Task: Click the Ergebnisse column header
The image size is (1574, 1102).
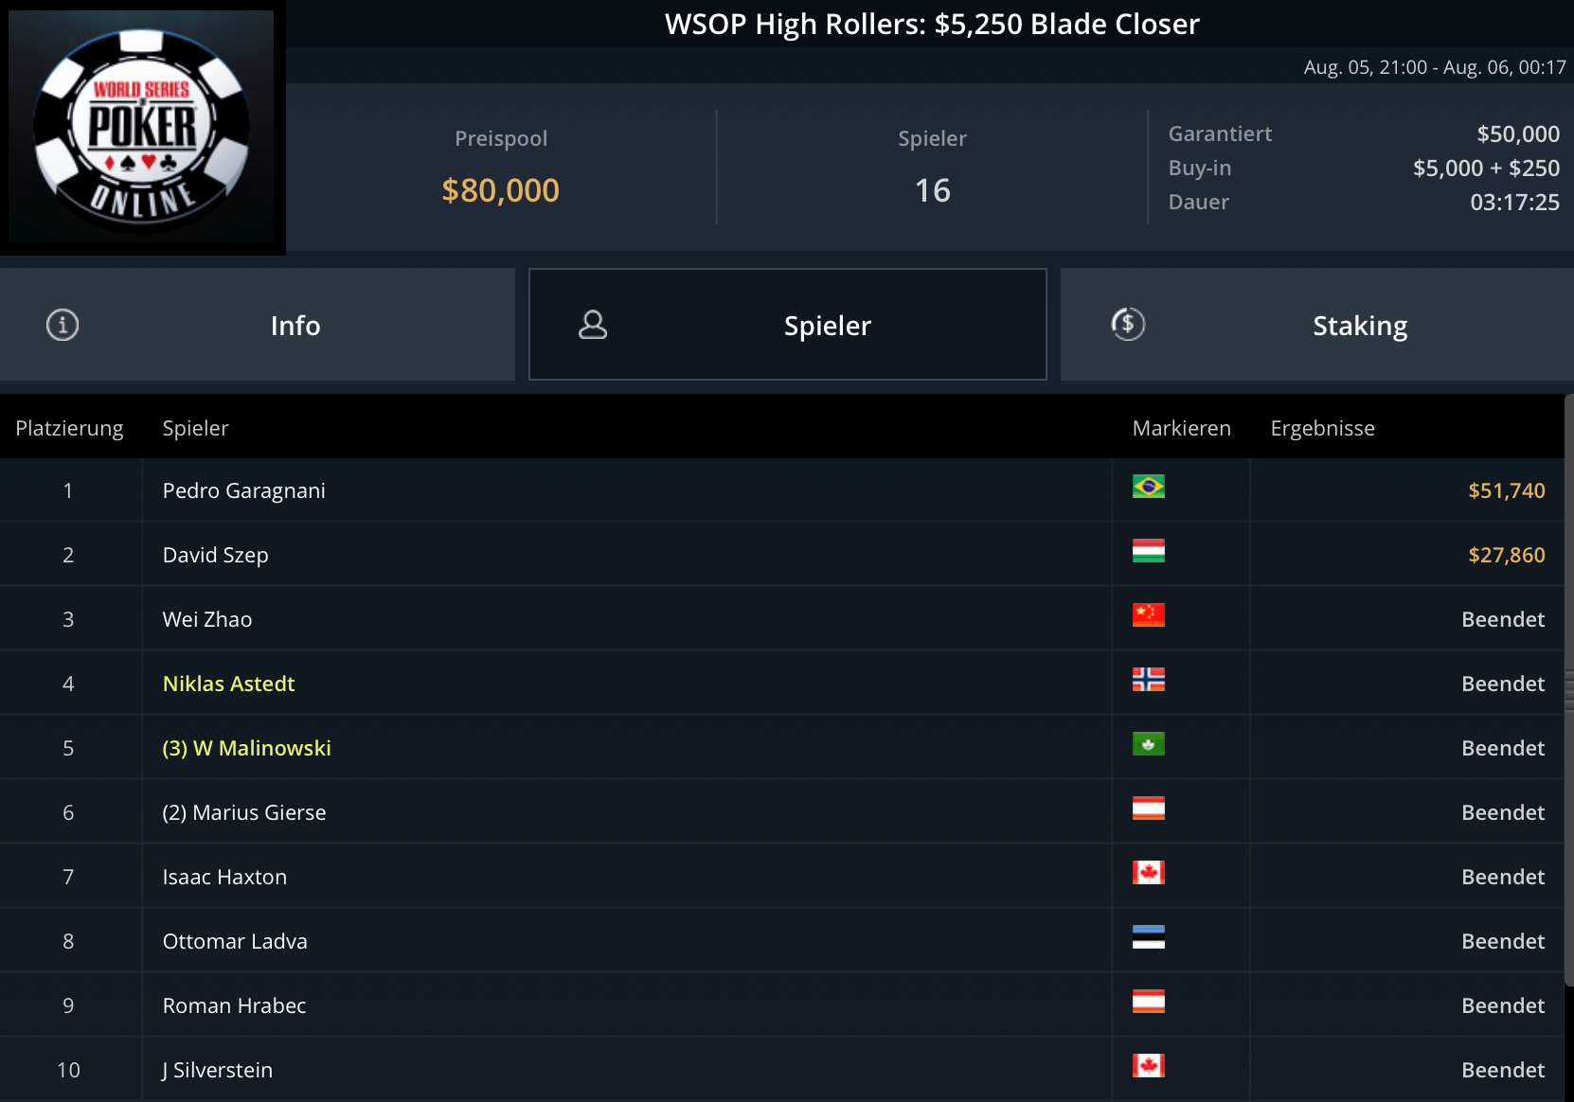Action: tap(1322, 428)
